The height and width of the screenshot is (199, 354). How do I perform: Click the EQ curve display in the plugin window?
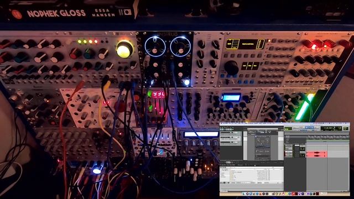pos(263,147)
